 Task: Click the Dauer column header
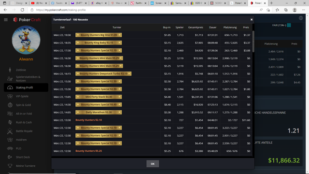click(213, 28)
